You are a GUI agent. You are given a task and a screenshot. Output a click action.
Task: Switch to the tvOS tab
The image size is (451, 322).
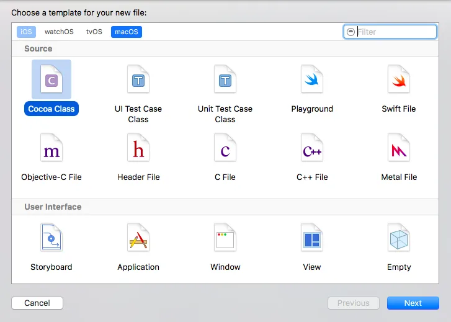tap(94, 32)
